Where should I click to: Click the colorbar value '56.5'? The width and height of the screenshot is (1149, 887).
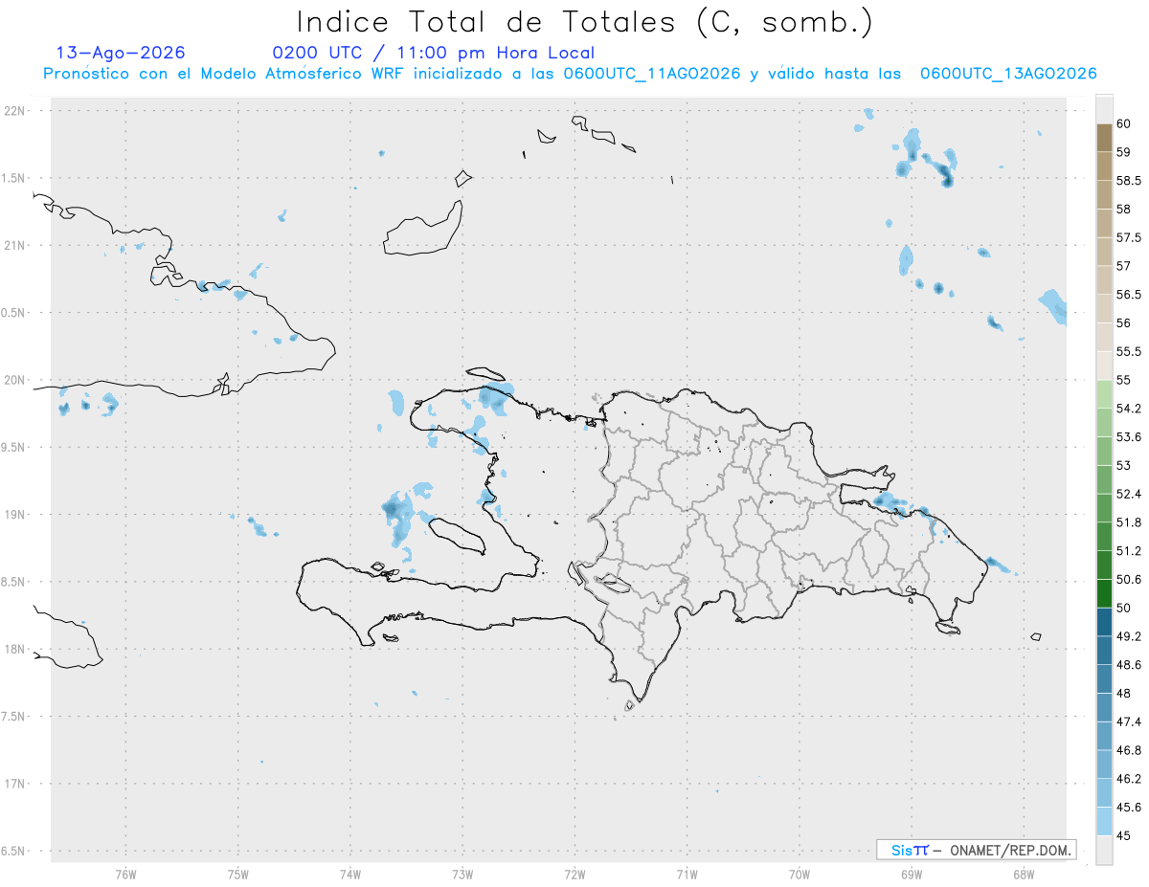1129,295
